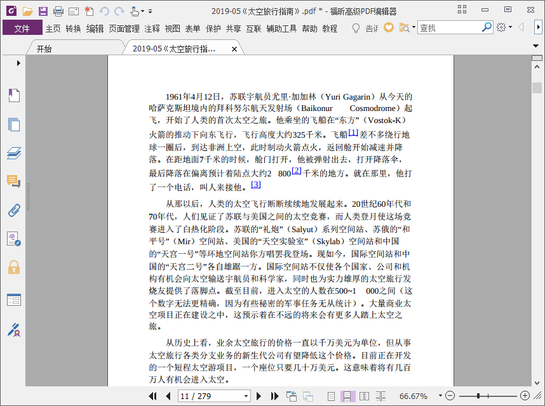This screenshot has height=406, width=545.
Task: Toggle continuous page view mode
Action: 347,396
